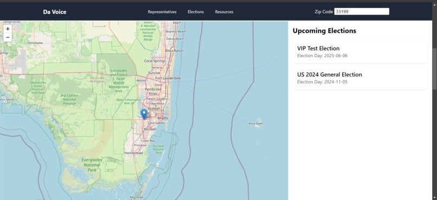This screenshot has width=437, height=200.
Task: Click the Alice Town map label
Action: pyautogui.click(x=255, y=124)
